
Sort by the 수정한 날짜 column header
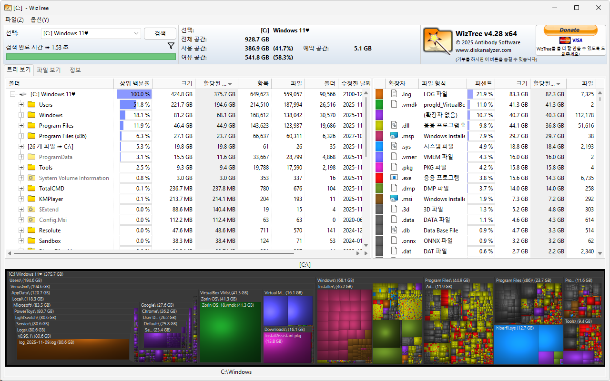355,83
